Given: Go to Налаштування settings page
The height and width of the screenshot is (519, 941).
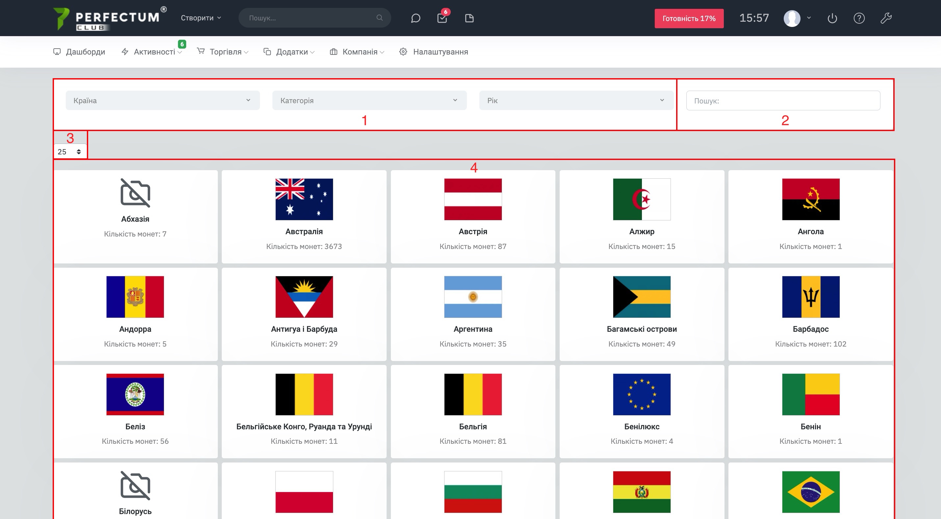Looking at the screenshot, I should (x=434, y=52).
